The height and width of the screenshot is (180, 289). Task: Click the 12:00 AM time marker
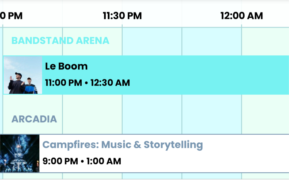click(x=242, y=16)
